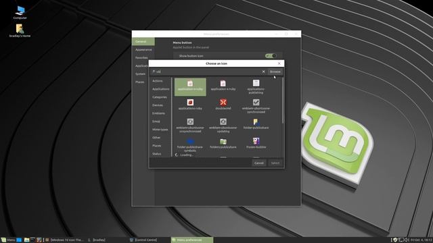The image size is (433, 243).
Task: Choose the unhighlighted application-x-ruby icon
Action: tap(223, 86)
